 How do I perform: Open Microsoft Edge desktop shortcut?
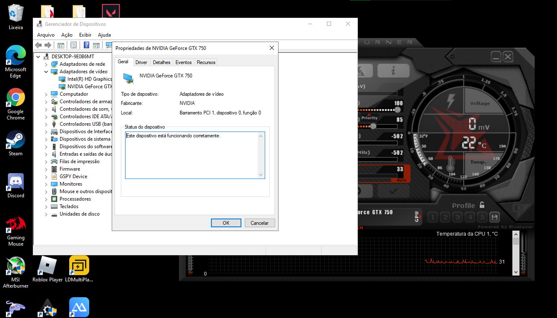pos(16,62)
